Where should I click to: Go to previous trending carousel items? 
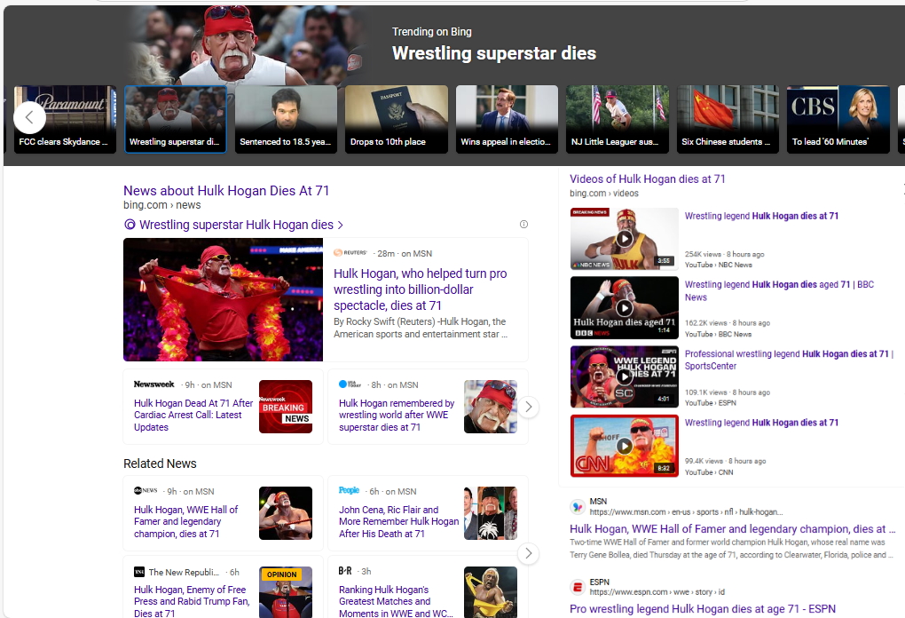(x=29, y=118)
